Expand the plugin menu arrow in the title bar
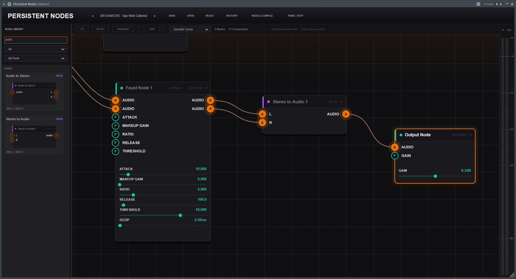The image size is (516, 279). click(x=4, y=4)
